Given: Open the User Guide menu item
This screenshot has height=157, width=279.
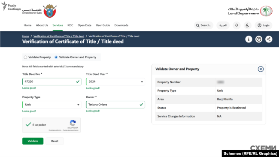Looking at the screenshot, I should point(103,25).
